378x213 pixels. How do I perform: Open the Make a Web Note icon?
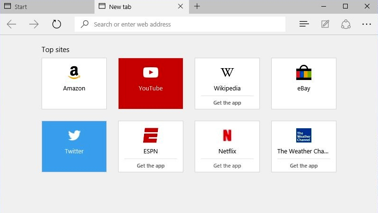325,24
